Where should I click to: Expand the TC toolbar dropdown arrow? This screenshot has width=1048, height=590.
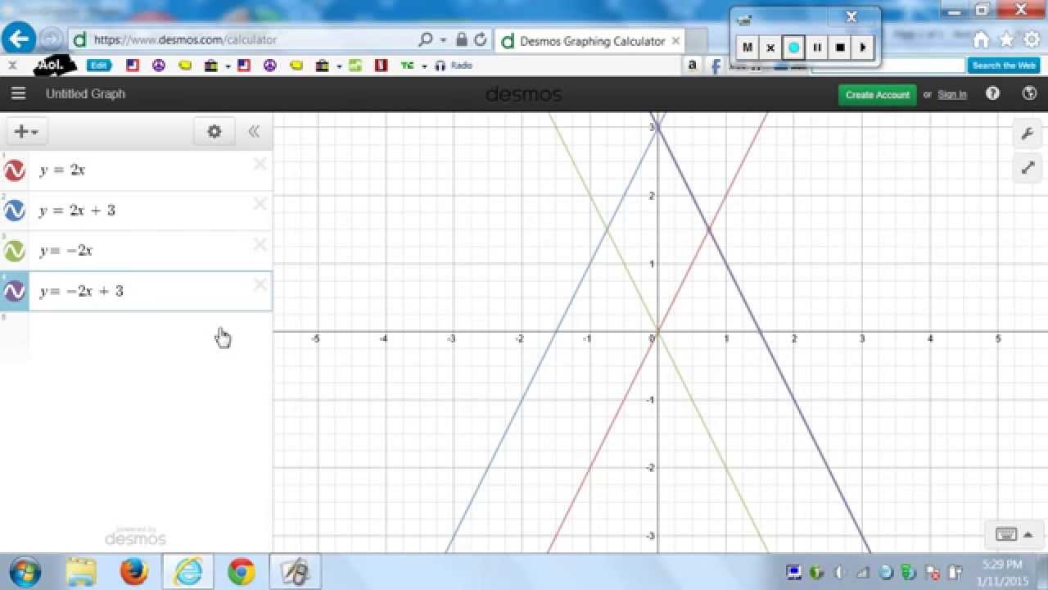(x=425, y=66)
